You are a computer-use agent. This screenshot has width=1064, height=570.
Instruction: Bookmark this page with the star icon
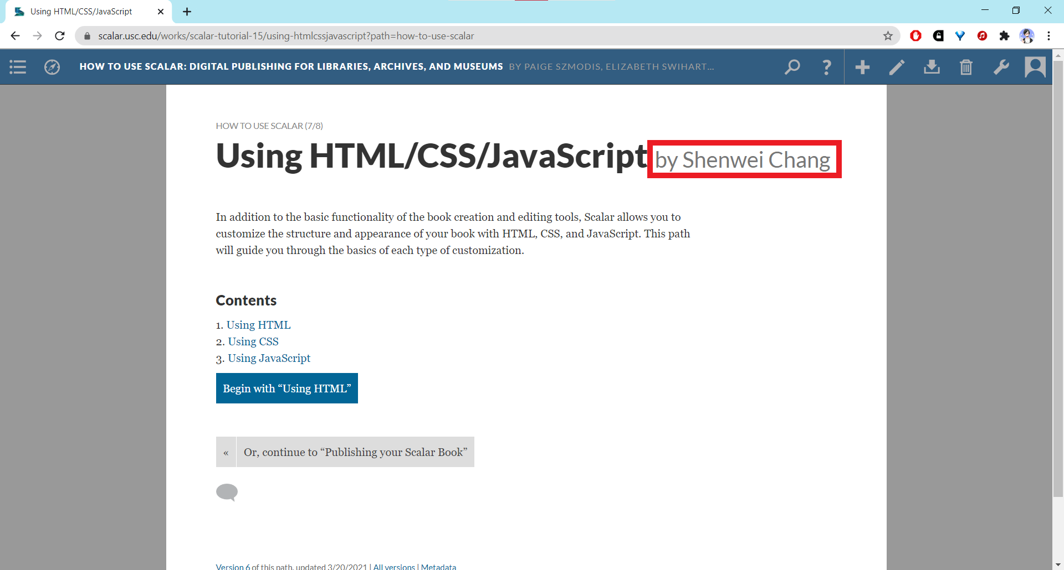(888, 36)
